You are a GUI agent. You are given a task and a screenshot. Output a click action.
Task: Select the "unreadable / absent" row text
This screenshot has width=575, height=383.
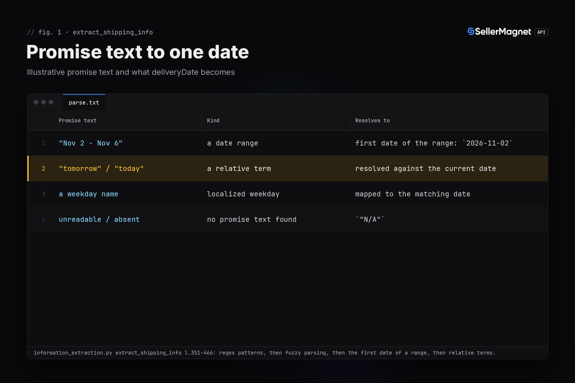tap(99, 220)
